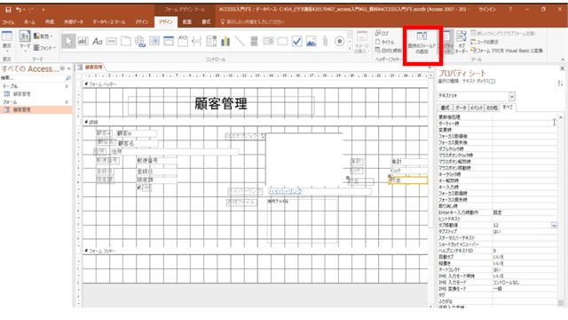Open the Database Tools (データベースツール) tab

[108, 22]
